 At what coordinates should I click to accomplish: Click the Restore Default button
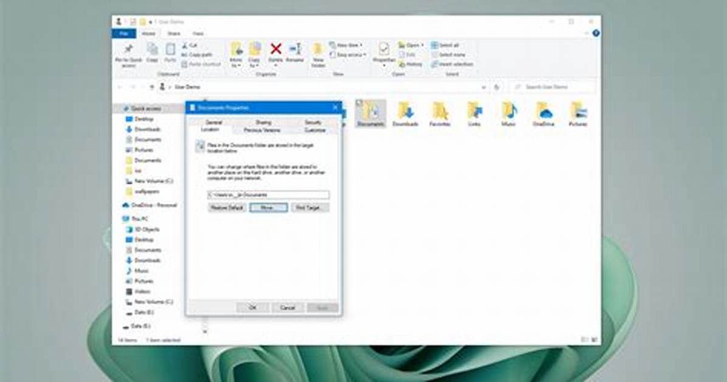click(227, 207)
